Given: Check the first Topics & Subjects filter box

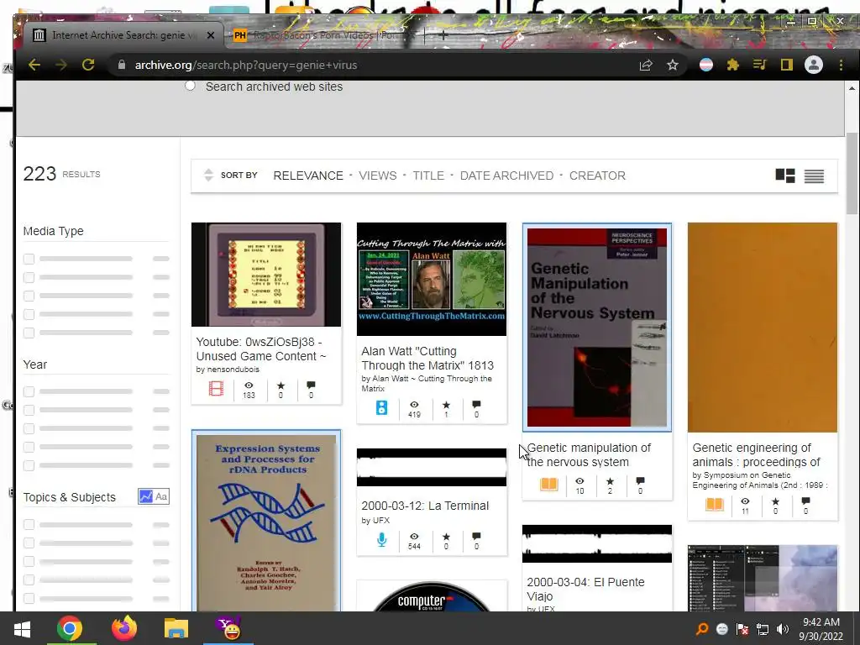Looking at the screenshot, I should click(29, 525).
